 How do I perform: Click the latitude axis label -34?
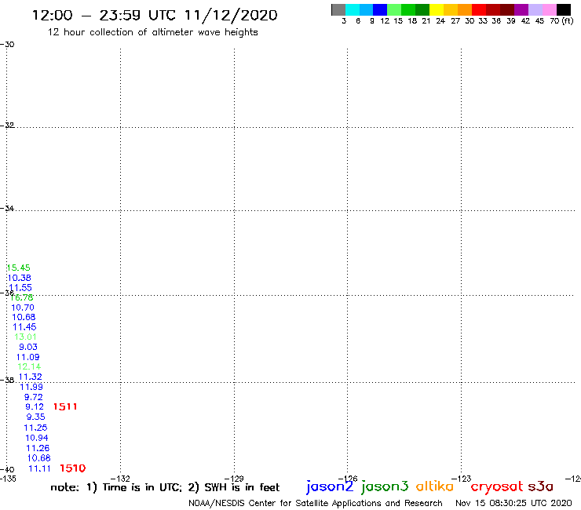point(7,208)
